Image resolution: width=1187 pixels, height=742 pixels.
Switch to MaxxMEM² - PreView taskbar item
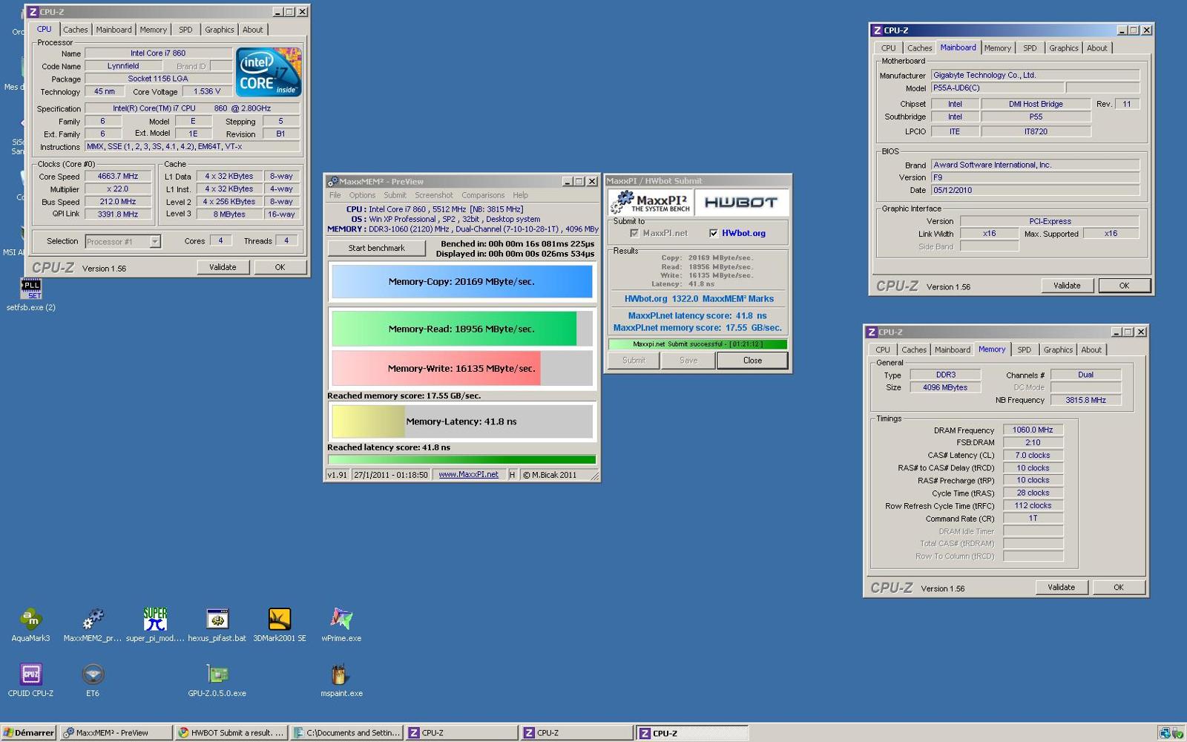pyautogui.click(x=116, y=732)
